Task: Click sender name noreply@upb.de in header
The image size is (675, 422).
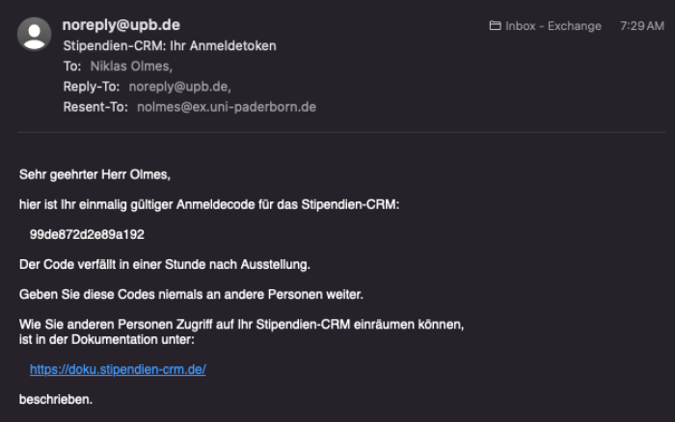Action: (x=121, y=25)
